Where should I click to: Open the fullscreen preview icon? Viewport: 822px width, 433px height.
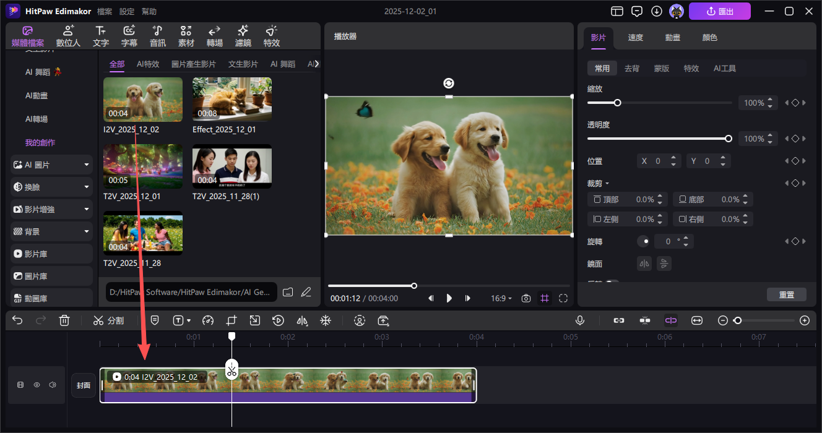[x=563, y=298]
